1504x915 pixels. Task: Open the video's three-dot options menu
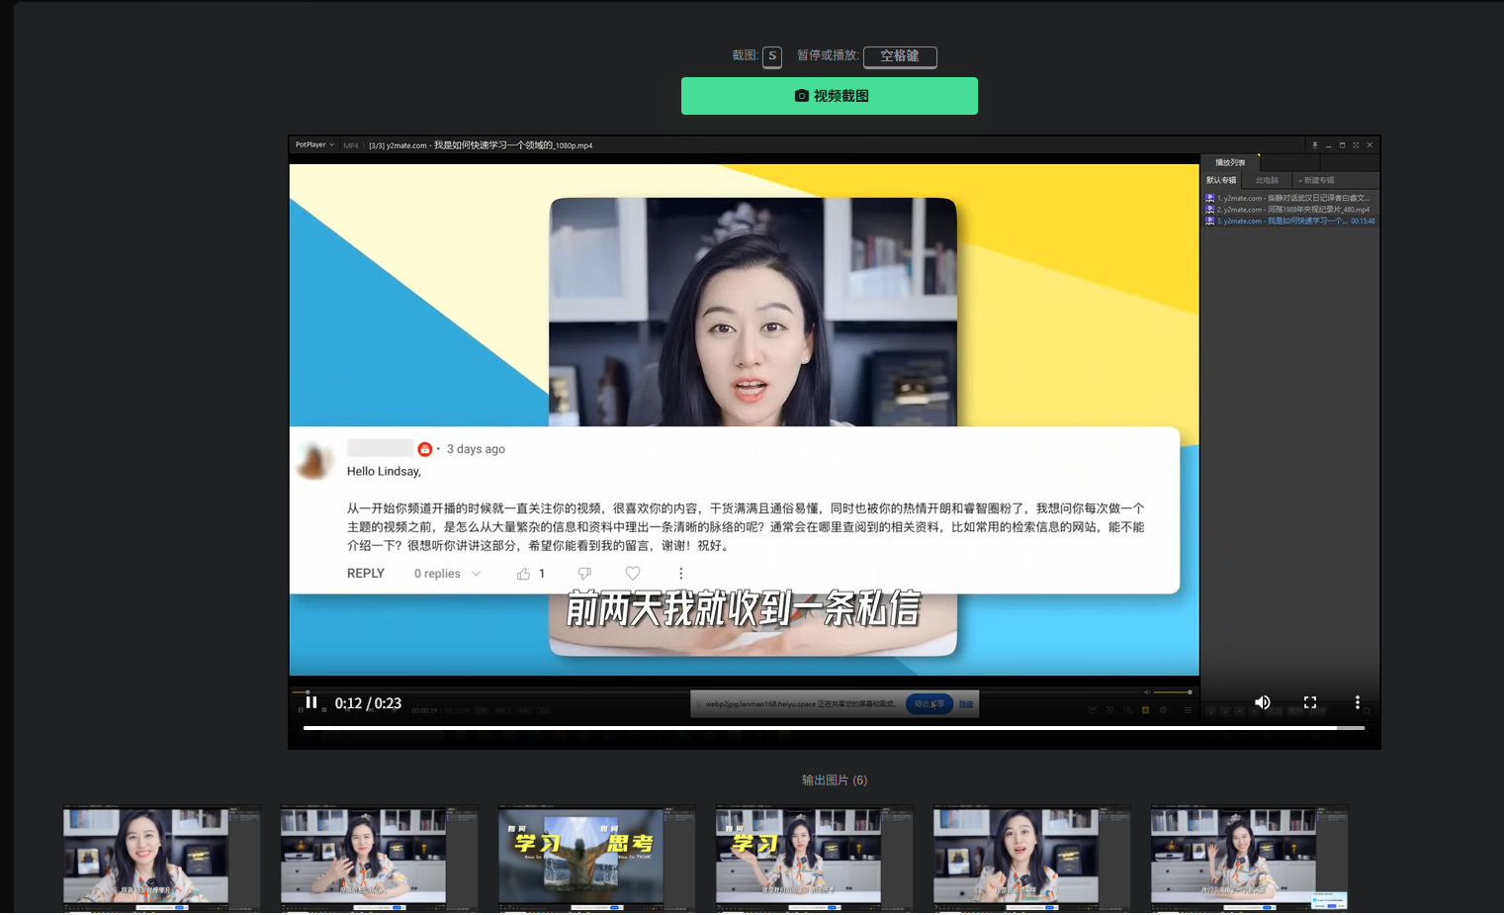coord(1358,702)
